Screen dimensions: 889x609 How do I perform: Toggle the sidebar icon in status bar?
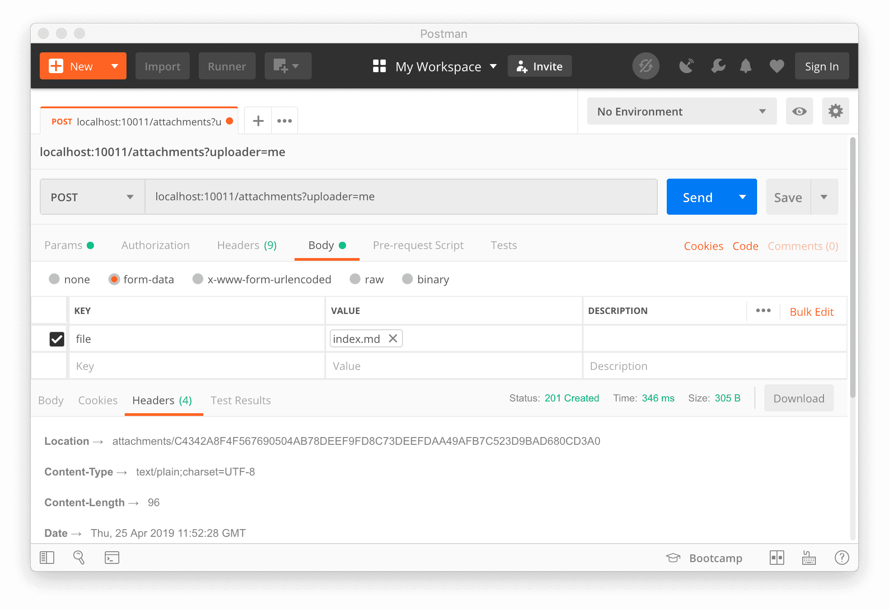pos(47,558)
